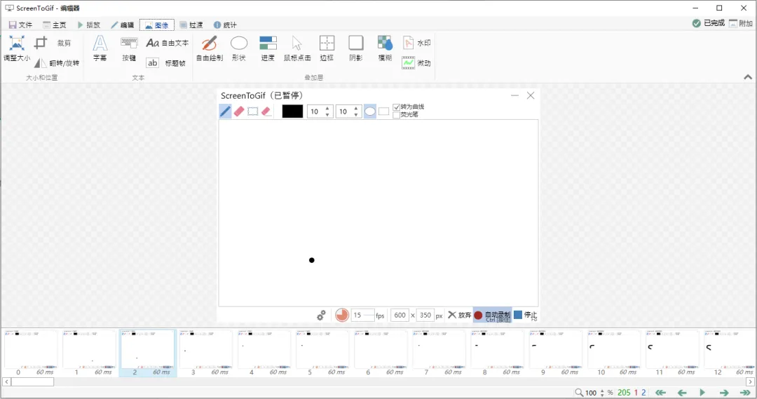Switch to the 编辑 edit tab

123,25
